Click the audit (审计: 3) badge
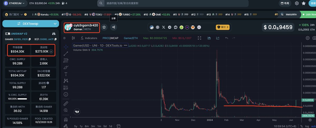The width and height of the screenshot is (316, 128). (x=223, y=27)
